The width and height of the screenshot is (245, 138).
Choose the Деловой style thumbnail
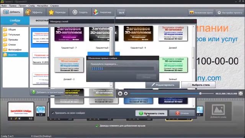(x=173, y=34)
